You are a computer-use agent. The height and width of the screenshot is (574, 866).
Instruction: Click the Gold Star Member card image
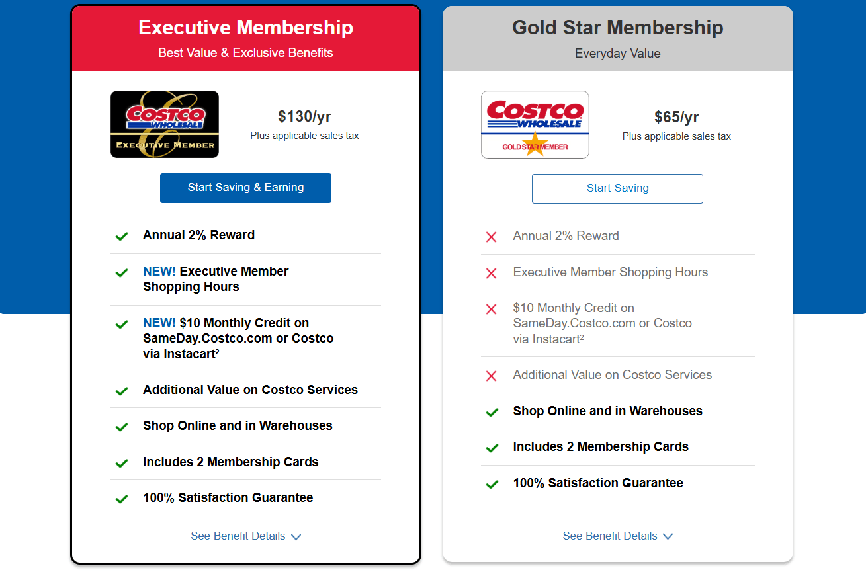(535, 125)
